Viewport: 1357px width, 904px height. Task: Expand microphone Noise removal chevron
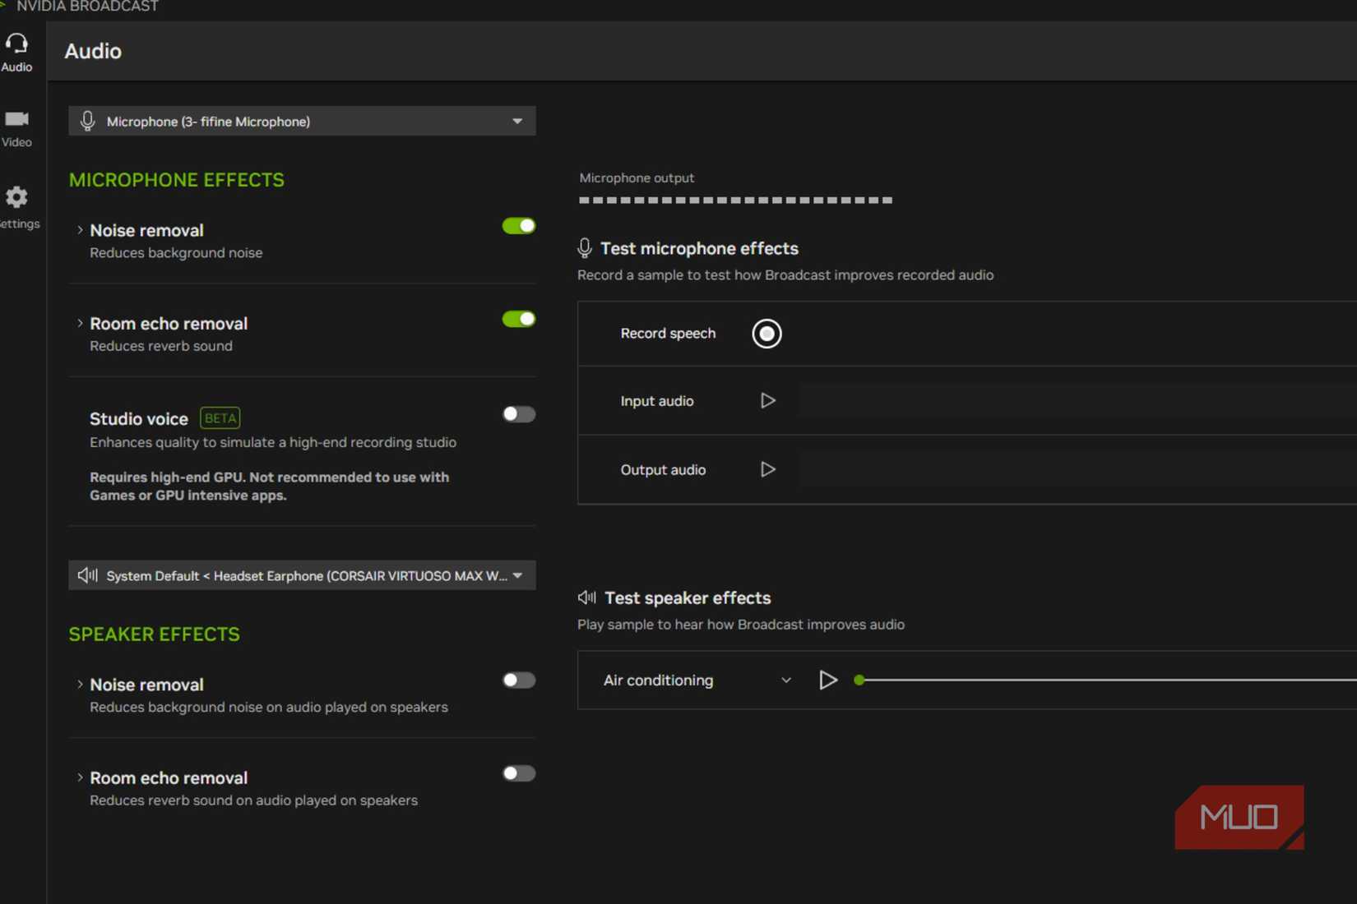pos(80,230)
